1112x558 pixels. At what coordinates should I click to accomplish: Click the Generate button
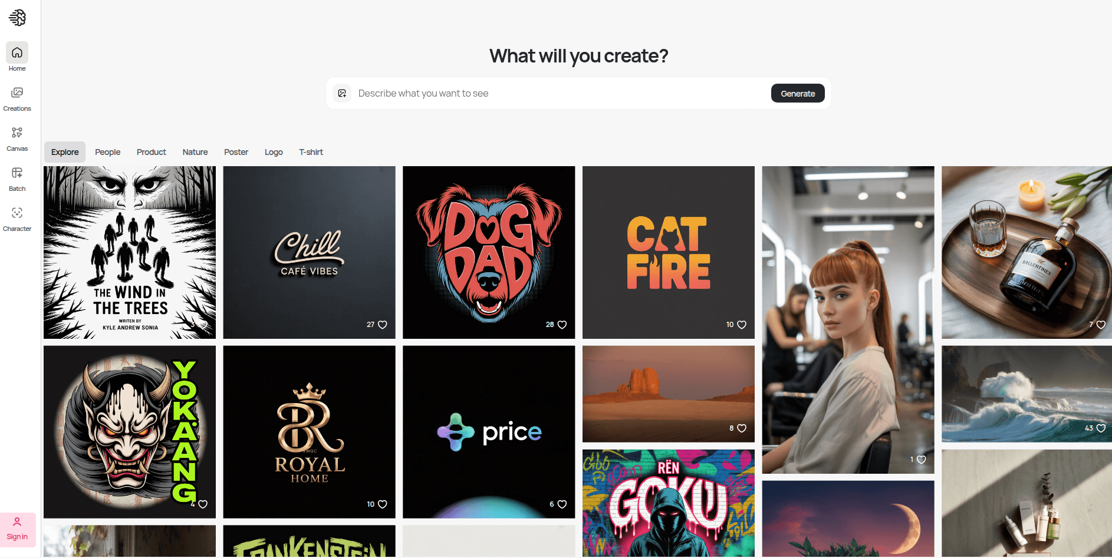point(798,93)
